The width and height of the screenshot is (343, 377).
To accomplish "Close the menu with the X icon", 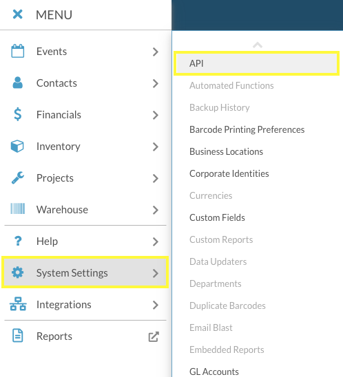I will 18,14.
